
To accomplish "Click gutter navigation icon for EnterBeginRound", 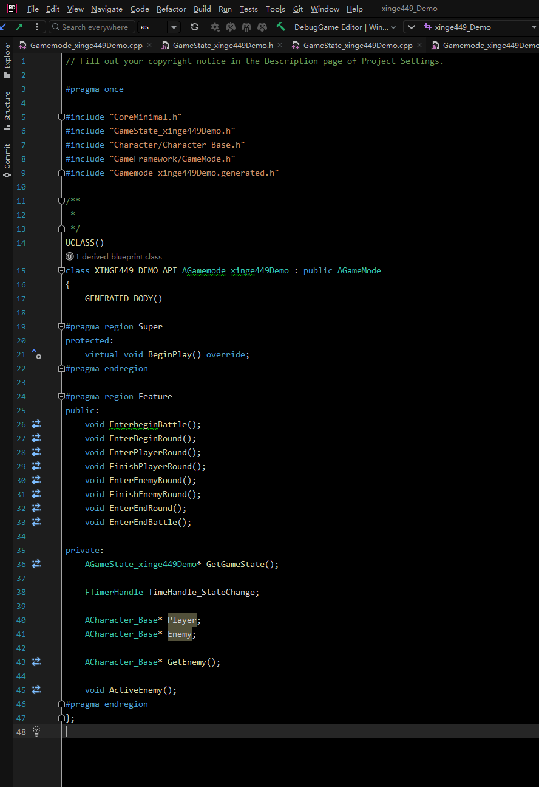I will point(36,438).
